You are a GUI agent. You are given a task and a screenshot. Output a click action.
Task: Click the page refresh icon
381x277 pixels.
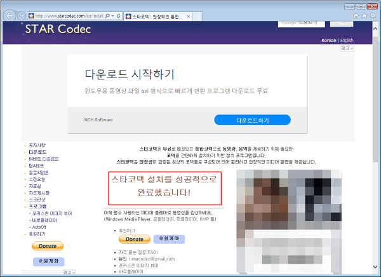coord(118,16)
